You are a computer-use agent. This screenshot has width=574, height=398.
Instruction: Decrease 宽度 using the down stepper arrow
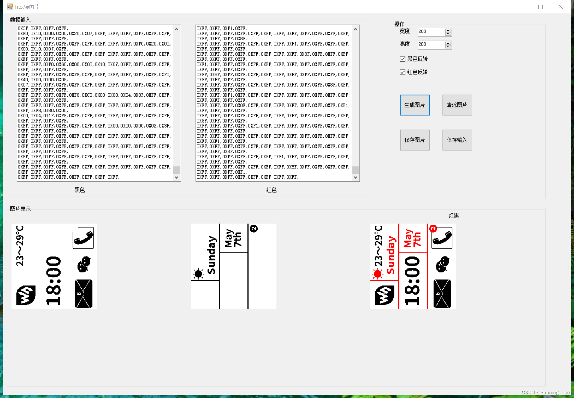coord(448,34)
